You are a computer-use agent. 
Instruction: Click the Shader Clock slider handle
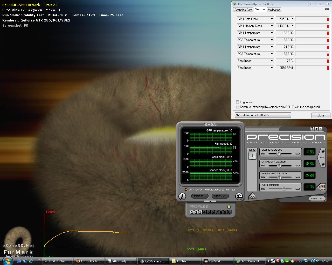(x=279, y=166)
